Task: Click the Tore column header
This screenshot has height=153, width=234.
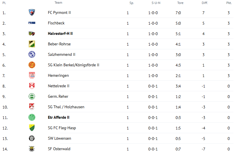Action: (180, 3)
